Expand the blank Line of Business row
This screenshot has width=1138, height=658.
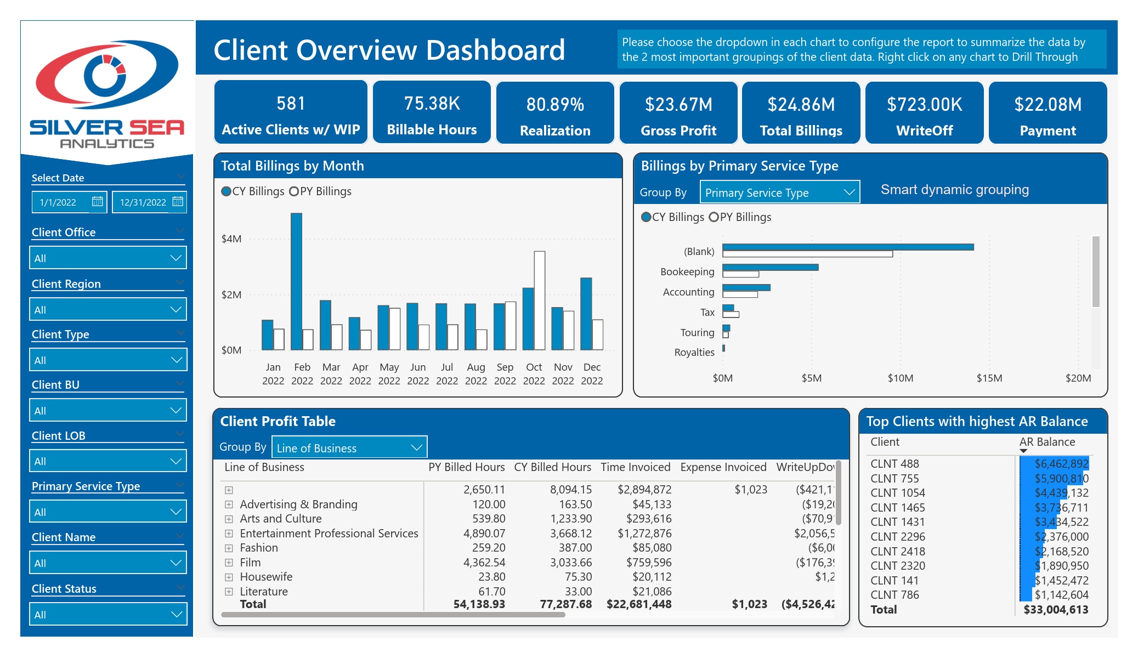click(x=229, y=490)
